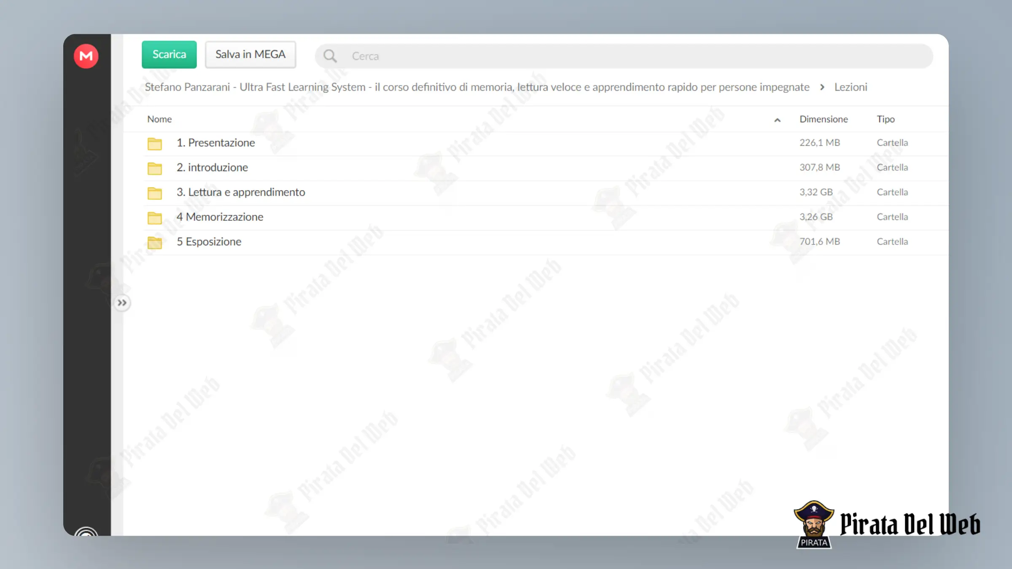Select the '1. Presentazione' folder name
The height and width of the screenshot is (569, 1012).
215,142
